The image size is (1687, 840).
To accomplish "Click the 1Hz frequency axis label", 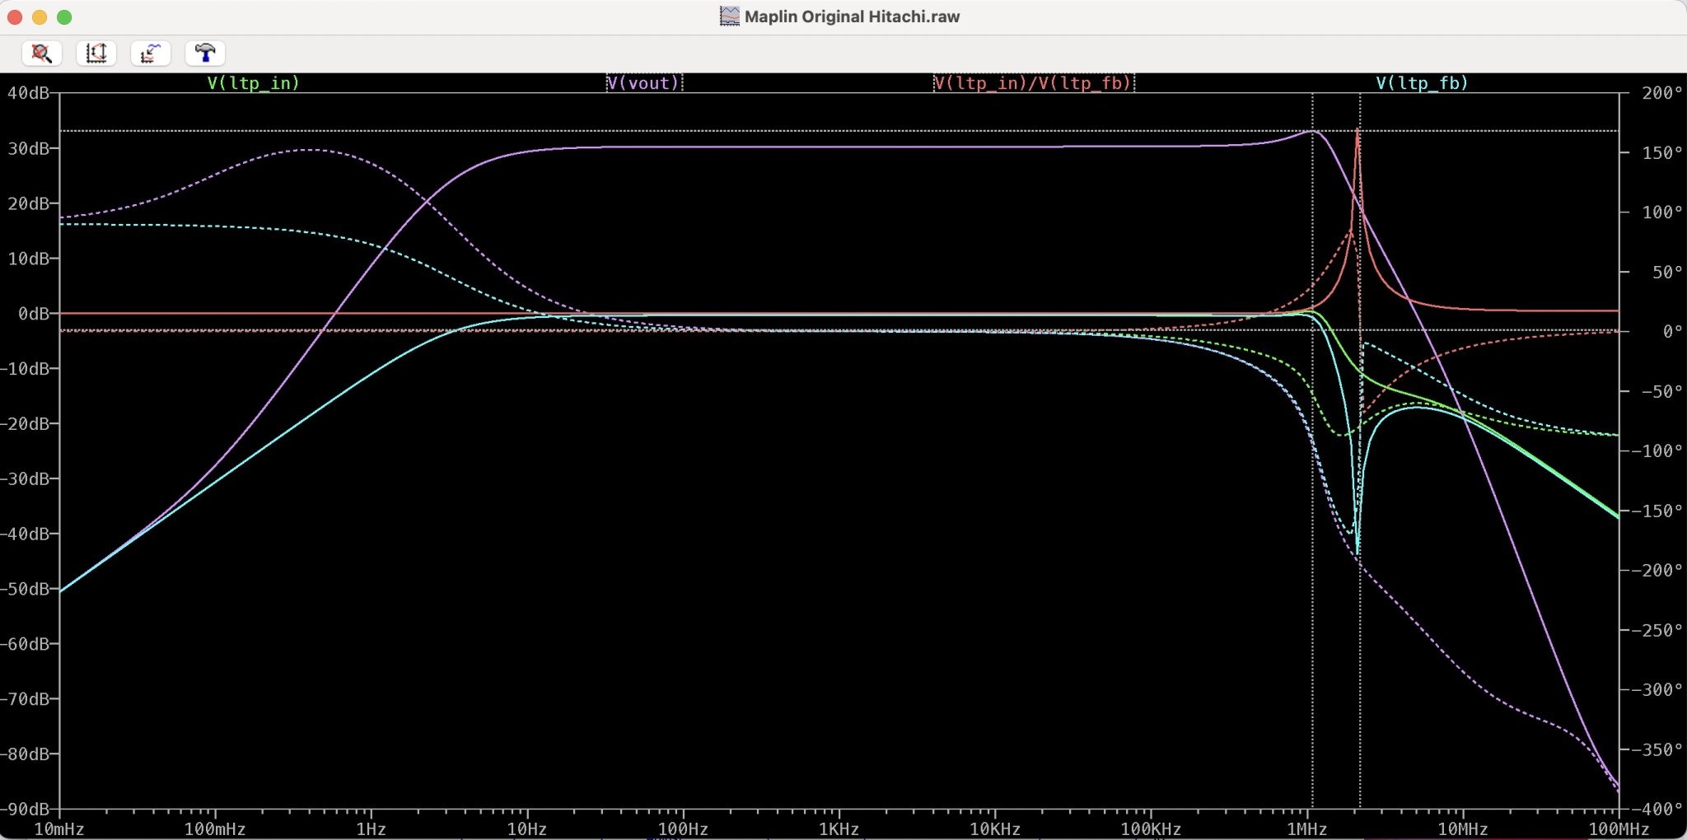I will point(372,829).
